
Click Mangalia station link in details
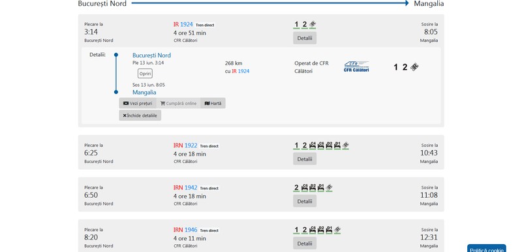pyautogui.click(x=144, y=92)
